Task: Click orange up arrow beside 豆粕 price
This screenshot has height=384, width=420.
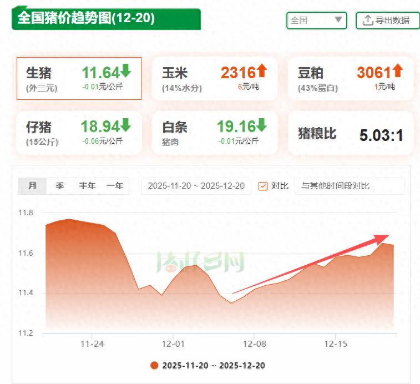Action: (x=398, y=71)
